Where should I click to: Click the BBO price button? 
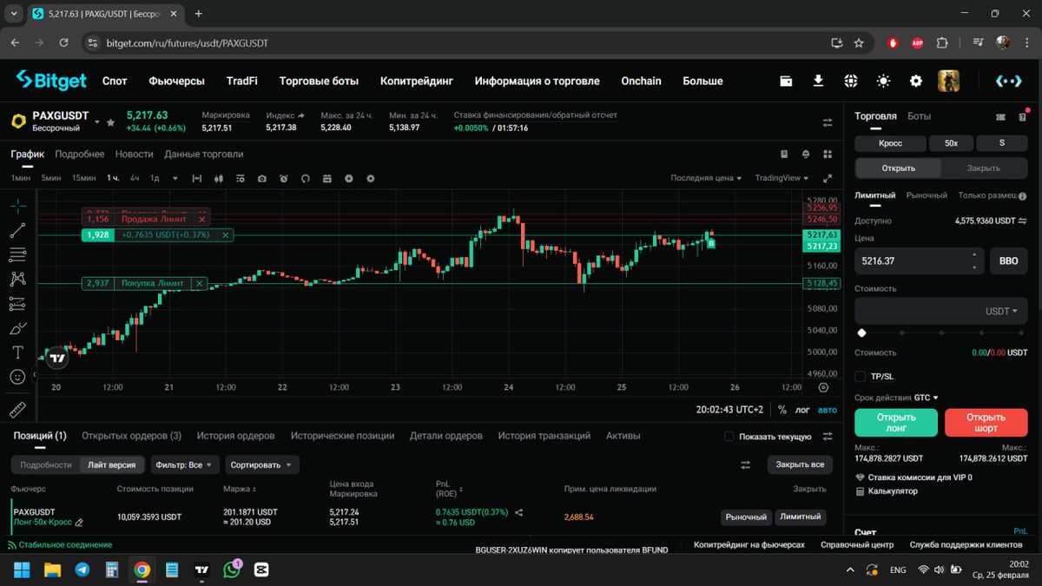click(x=1008, y=260)
